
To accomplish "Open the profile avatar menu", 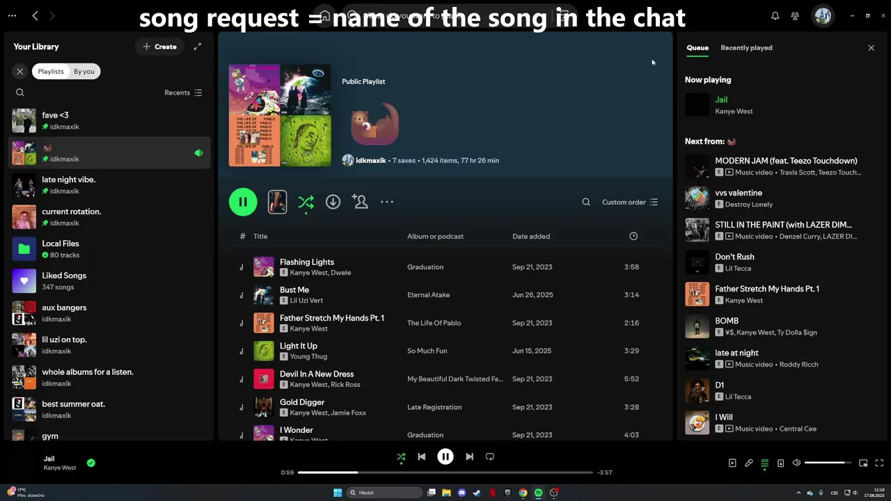I will (x=823, y=15).
